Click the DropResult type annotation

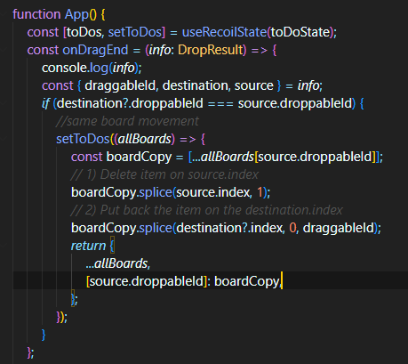point(210,50)
